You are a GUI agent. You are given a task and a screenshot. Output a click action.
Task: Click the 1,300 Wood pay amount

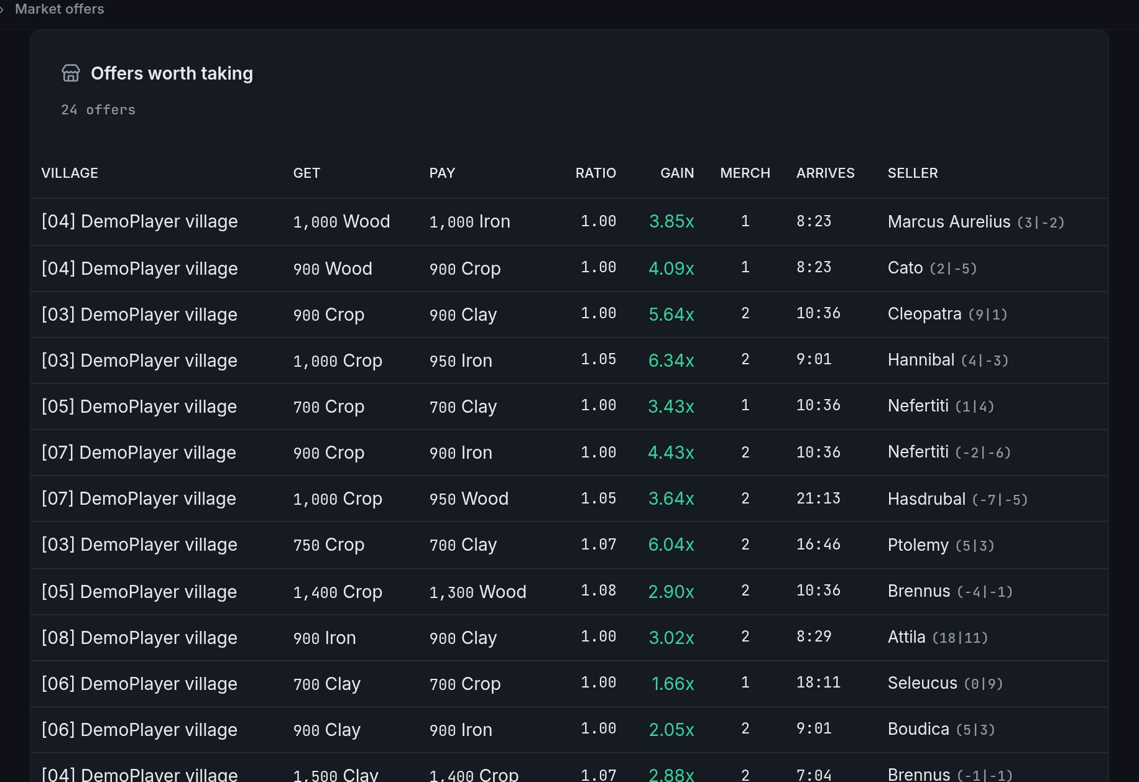pyautogui.click(x=477, y=592)
